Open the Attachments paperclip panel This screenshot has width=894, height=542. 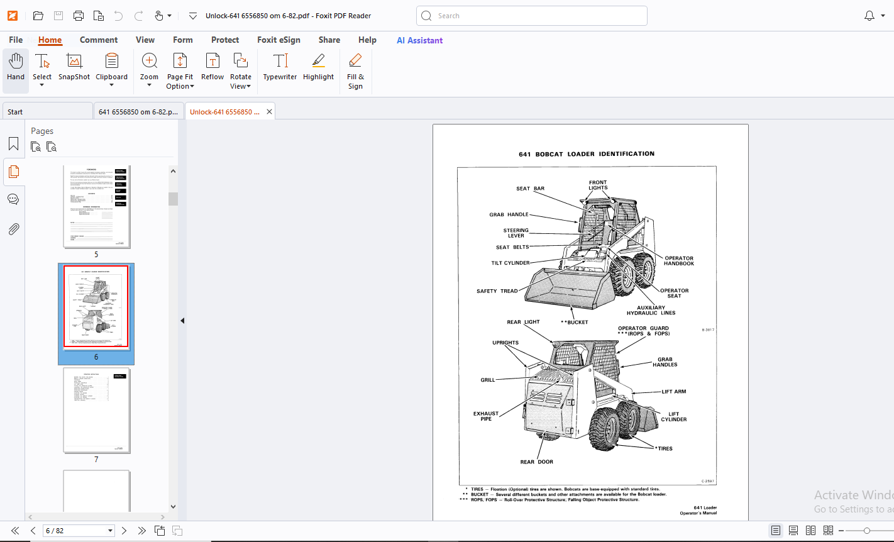pyautogui.click(x=13, y=229)
